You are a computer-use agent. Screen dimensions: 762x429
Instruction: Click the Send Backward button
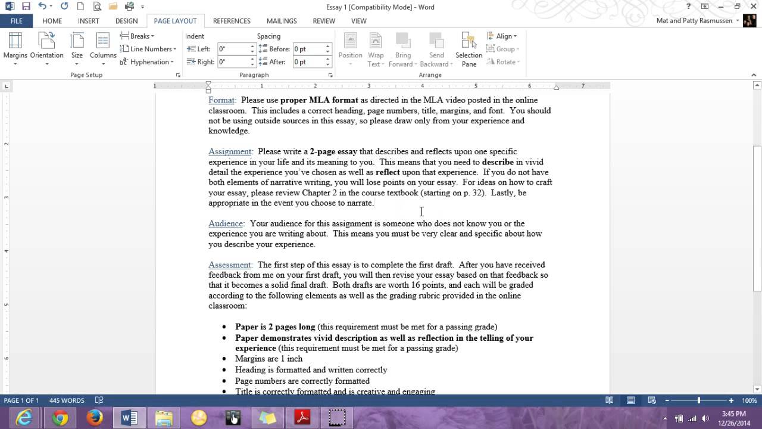click(436, 49)
